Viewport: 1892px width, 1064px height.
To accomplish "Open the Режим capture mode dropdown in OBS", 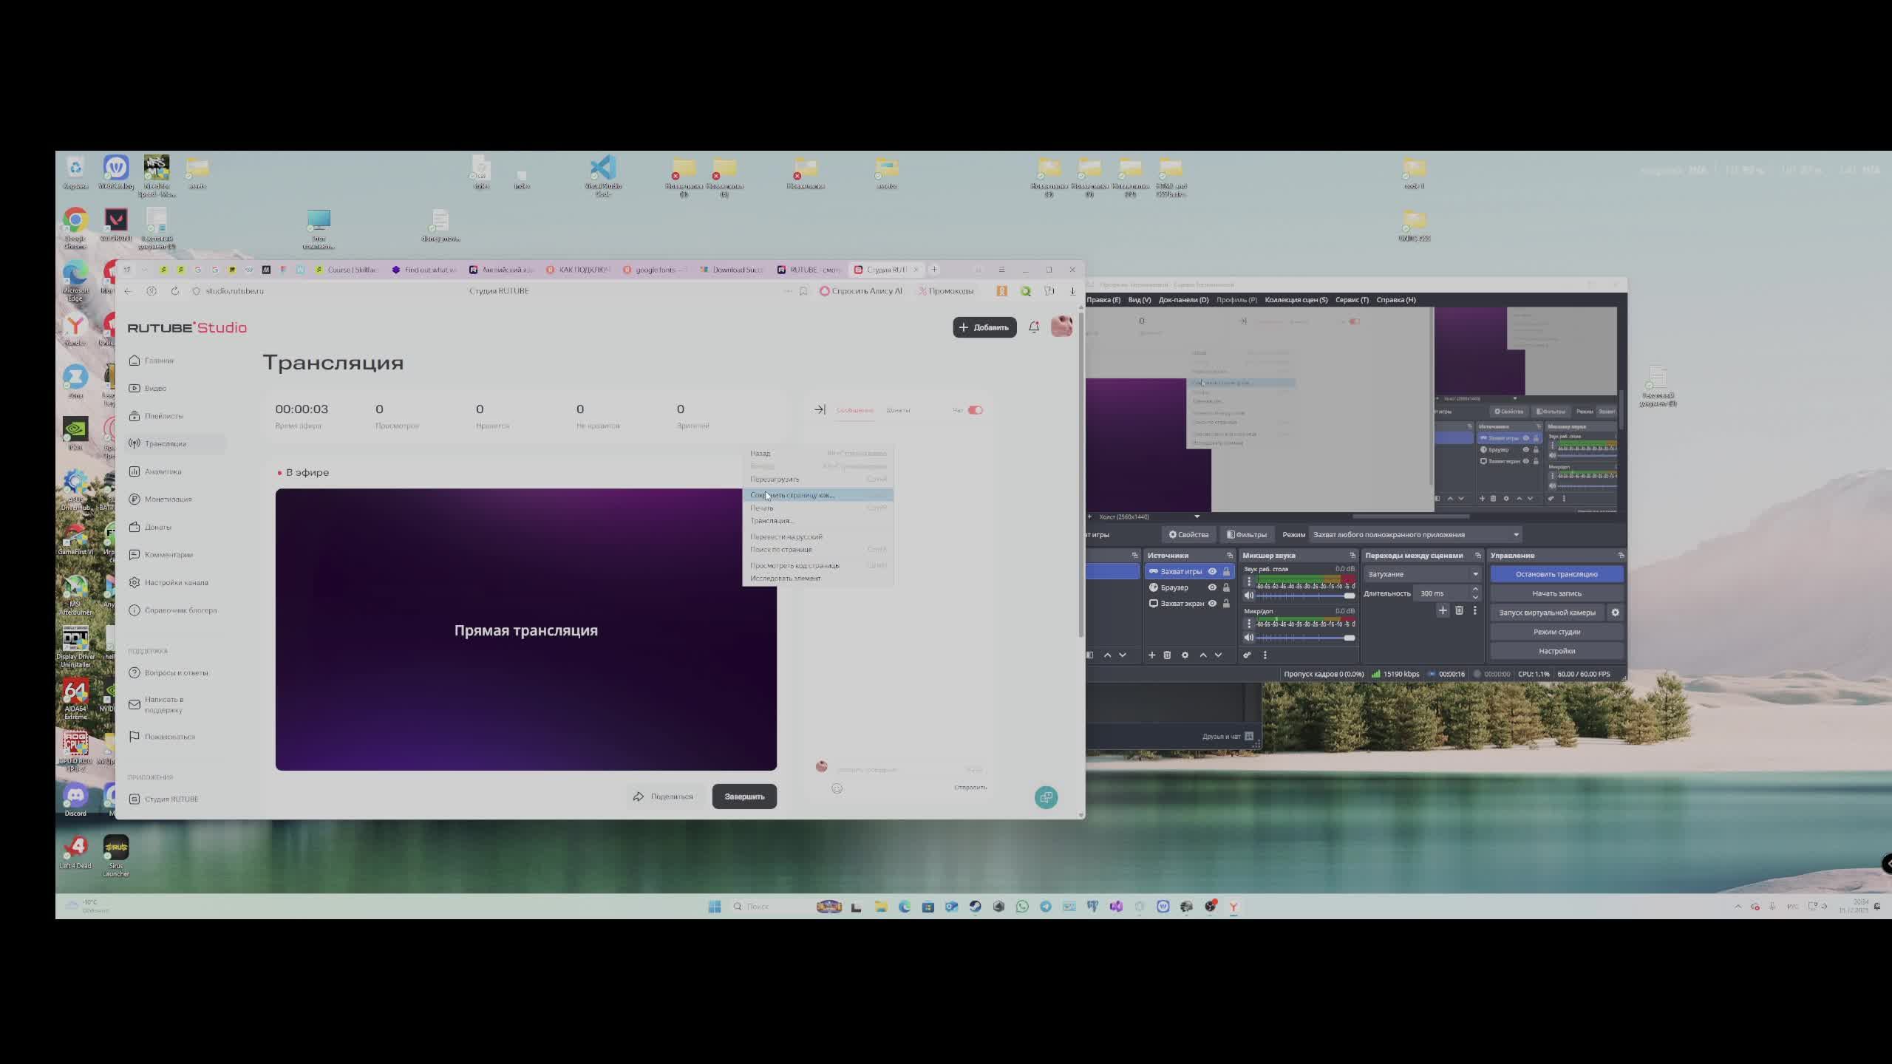I will [x=1415, y=535].
